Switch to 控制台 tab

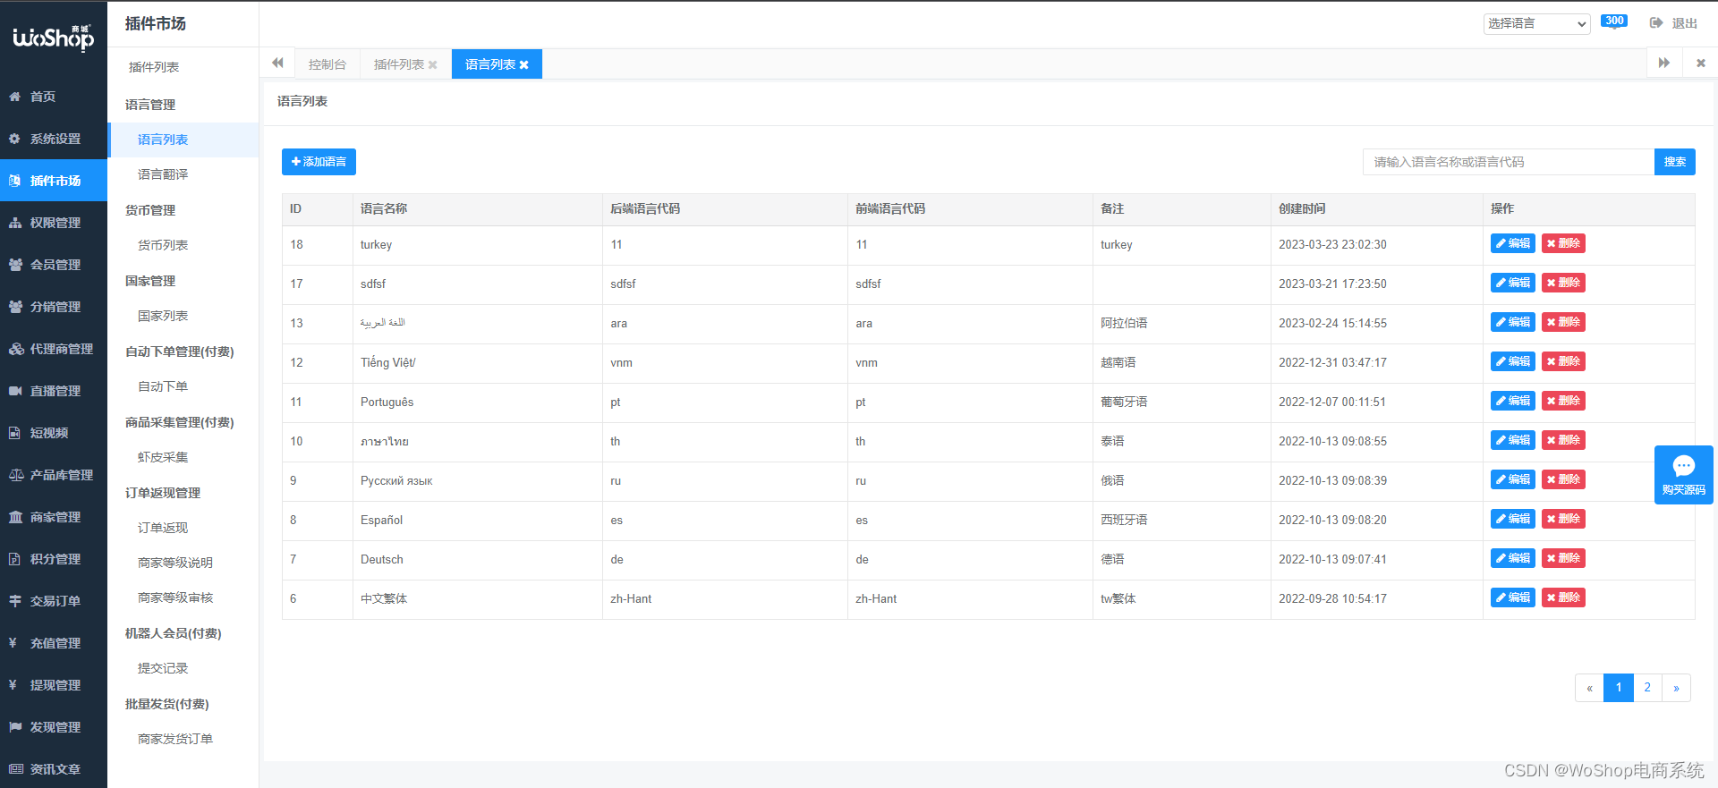tap(327, 64)
